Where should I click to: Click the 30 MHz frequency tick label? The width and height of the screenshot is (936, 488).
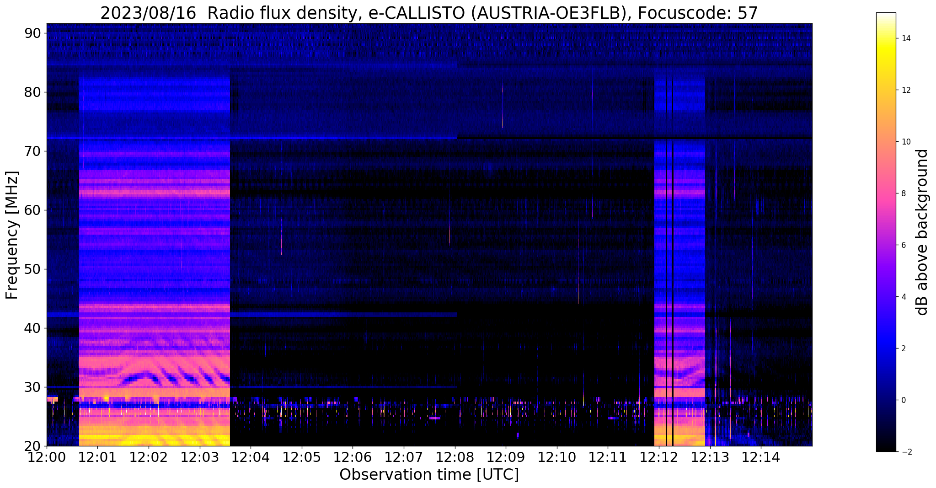tap(33, 387)
